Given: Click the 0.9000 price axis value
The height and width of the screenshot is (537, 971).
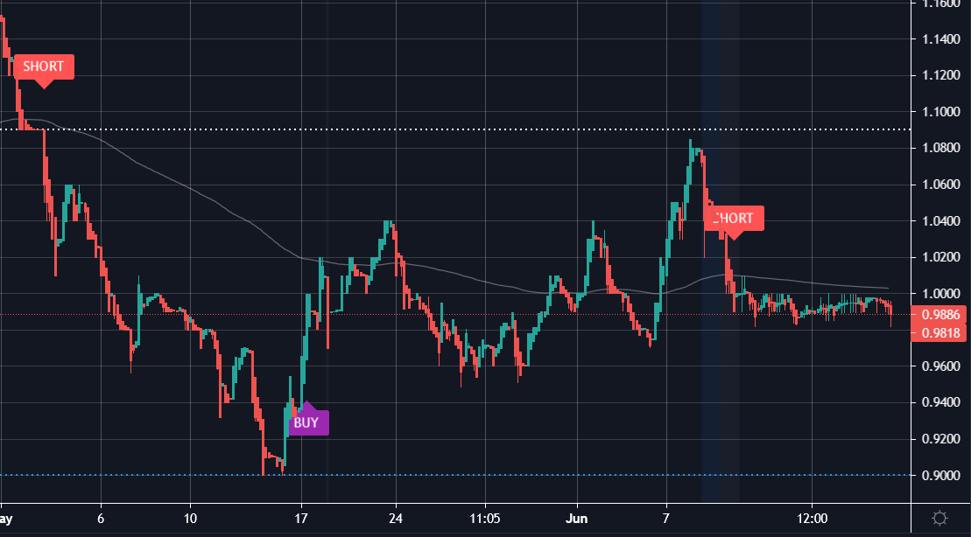Looking at the screenshot, I should click(941, 476).
